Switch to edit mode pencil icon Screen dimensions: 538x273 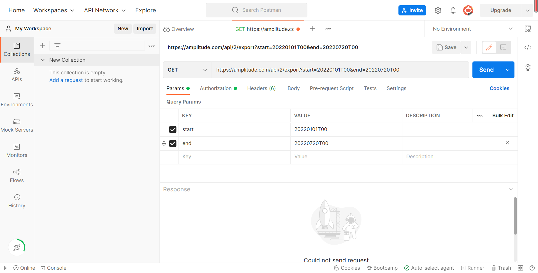pos(489,47)
